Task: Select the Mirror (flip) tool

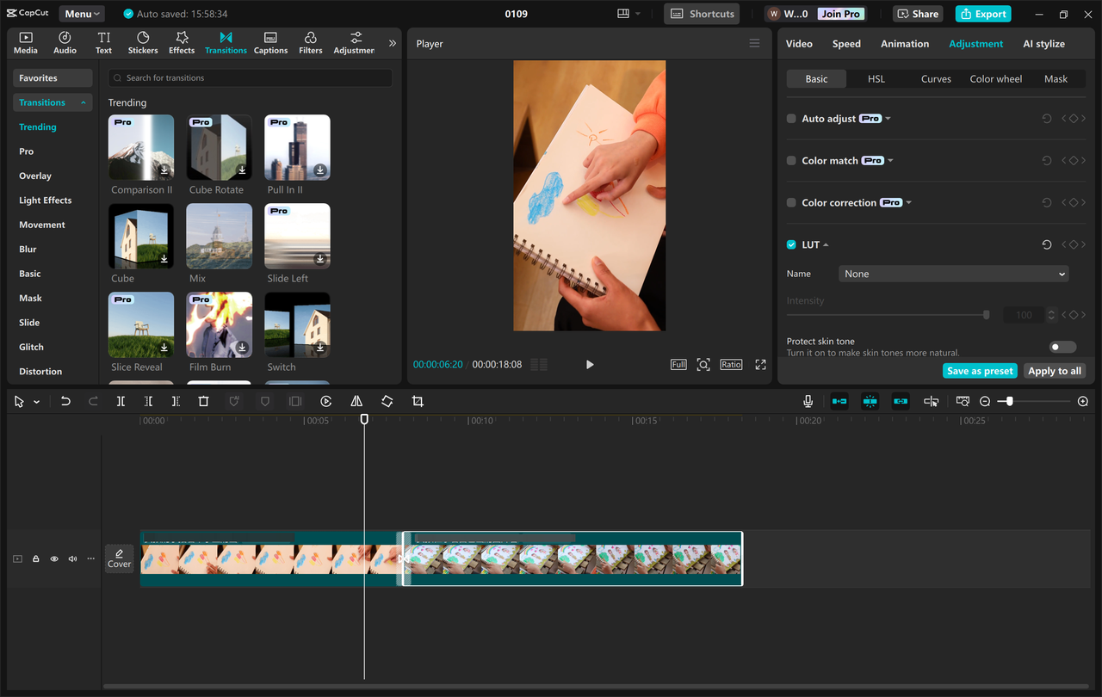Action: pos(356,401)
